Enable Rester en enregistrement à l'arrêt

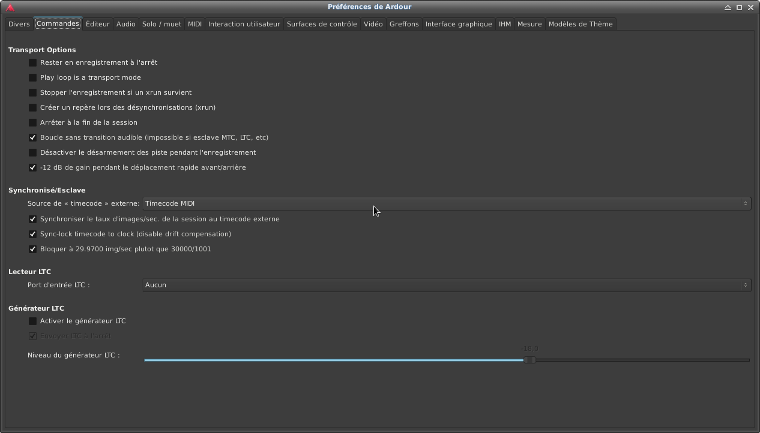point(33,62)
